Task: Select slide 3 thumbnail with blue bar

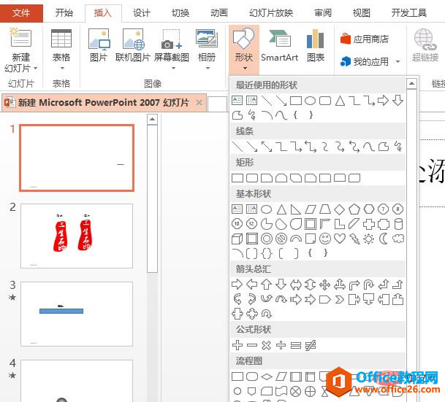Action: (77, 314)
